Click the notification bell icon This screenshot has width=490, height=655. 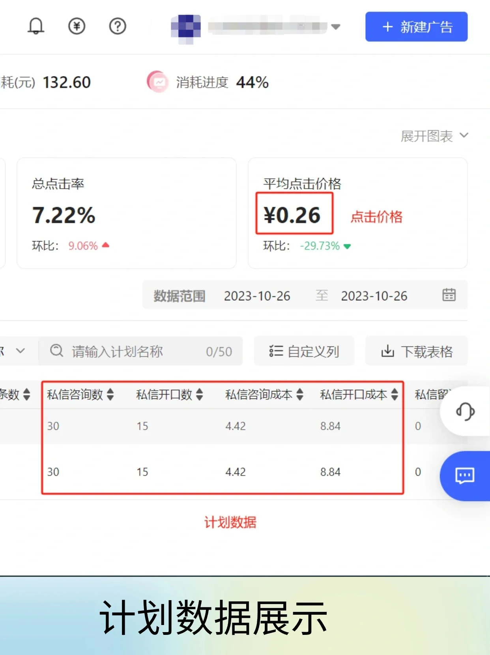[x=36, y=26]
